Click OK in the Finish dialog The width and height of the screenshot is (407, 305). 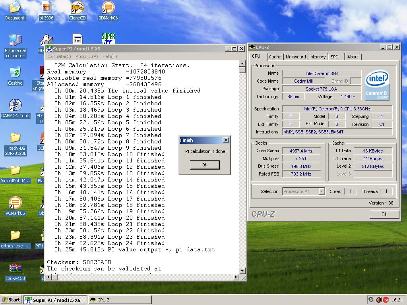coord(205,165)
